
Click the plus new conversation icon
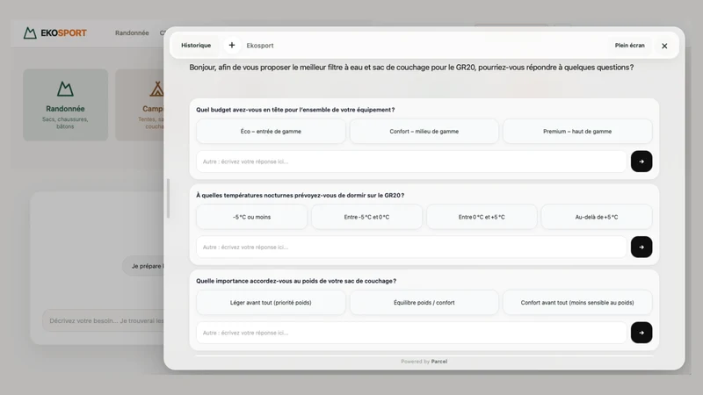[x=232, y=46]
